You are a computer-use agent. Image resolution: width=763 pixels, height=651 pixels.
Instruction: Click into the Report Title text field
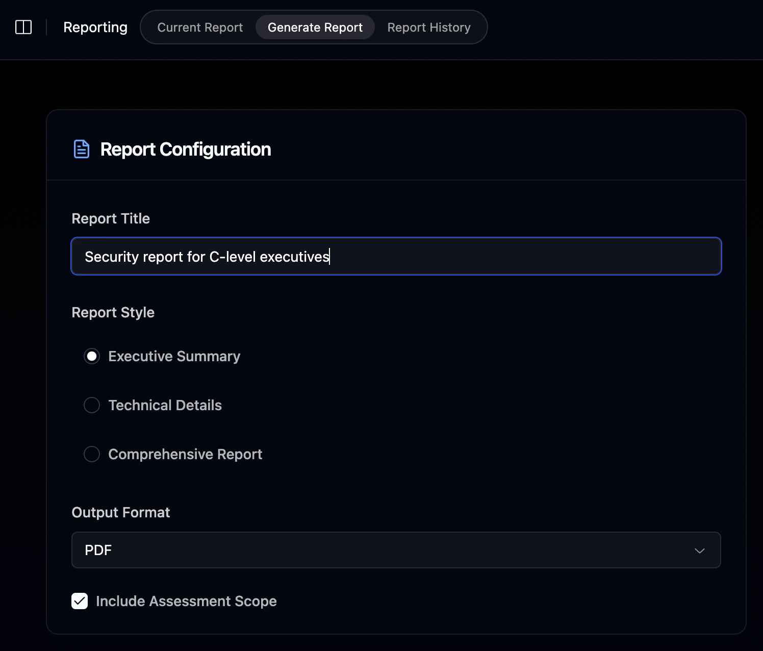[396, 256]
